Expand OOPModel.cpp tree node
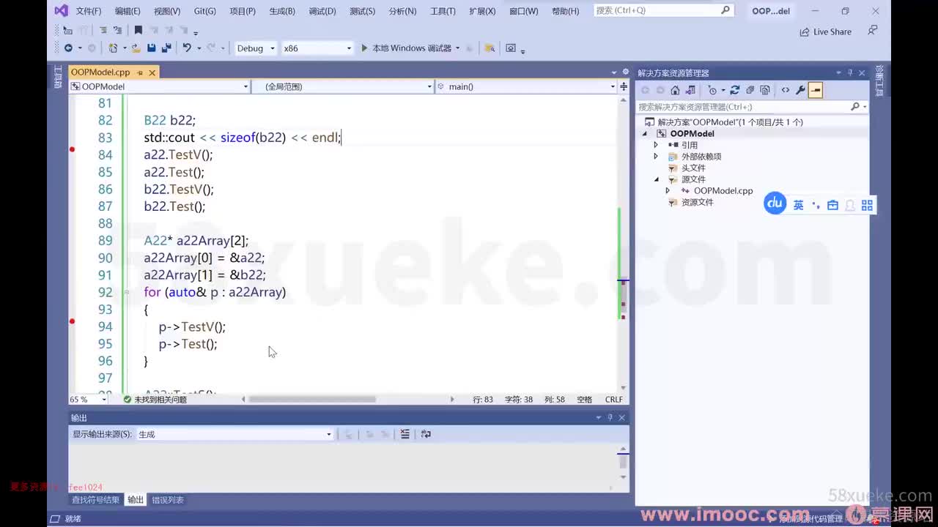Screen dimensions: 938x527 click(668, 191)
